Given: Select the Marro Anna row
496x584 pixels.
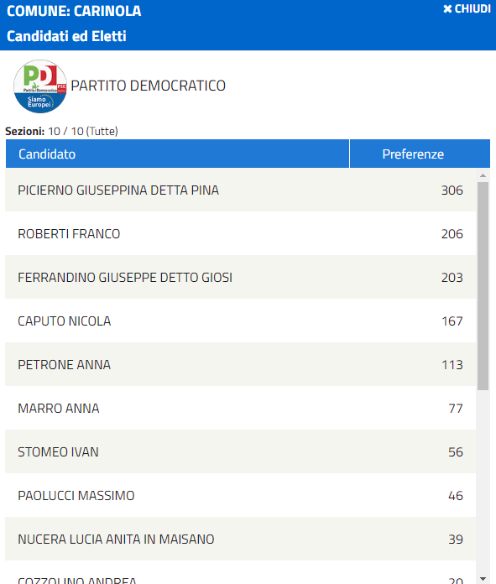Looking at the screenshot, I should coord(240,408).
